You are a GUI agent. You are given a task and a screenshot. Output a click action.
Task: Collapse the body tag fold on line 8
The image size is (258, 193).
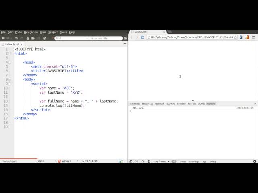(x=10, y=80)
